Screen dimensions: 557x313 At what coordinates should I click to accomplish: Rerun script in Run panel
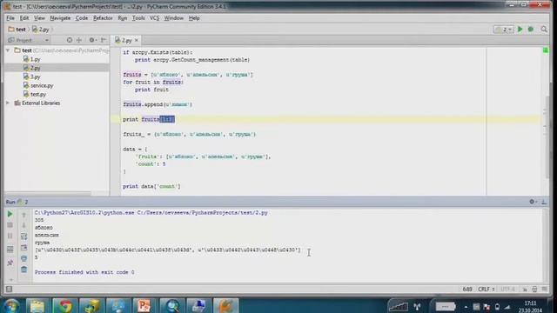pyautogui.click(x=10, y=214)
